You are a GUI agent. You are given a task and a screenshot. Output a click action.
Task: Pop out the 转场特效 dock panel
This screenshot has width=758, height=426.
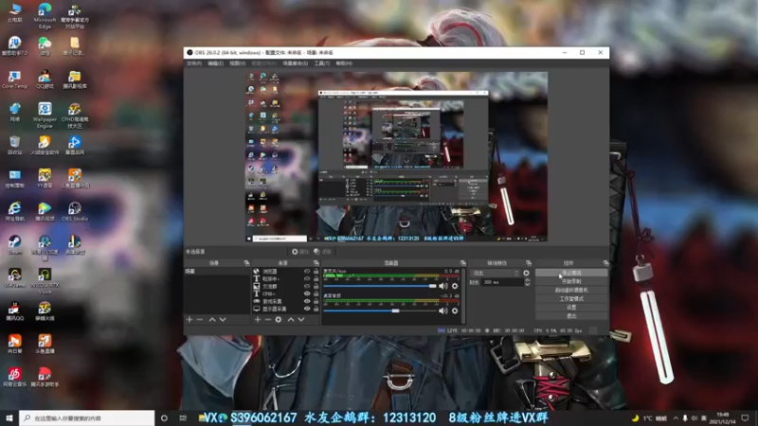(529, 263)
